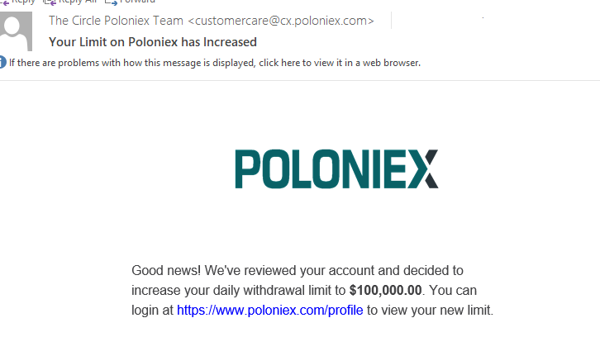600x337 pixels.
Task: Click the Reply All double-arrow icon
Action: (x=50, y=2)
